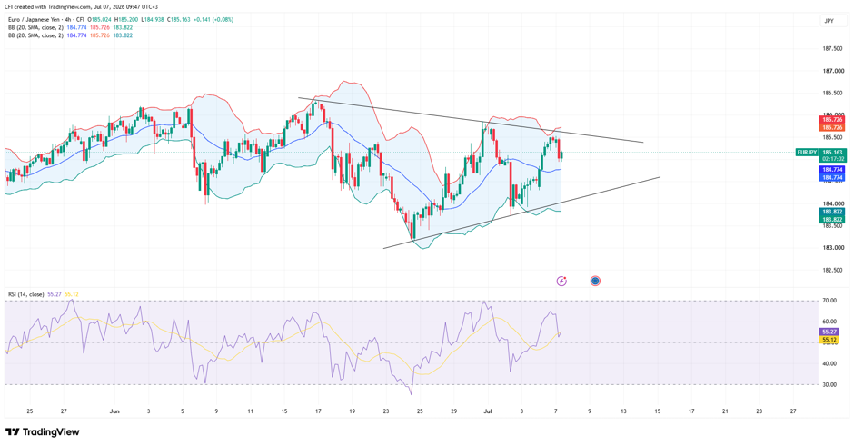Click the CFI created with TradingView.com header text

(x=81, y=7)
